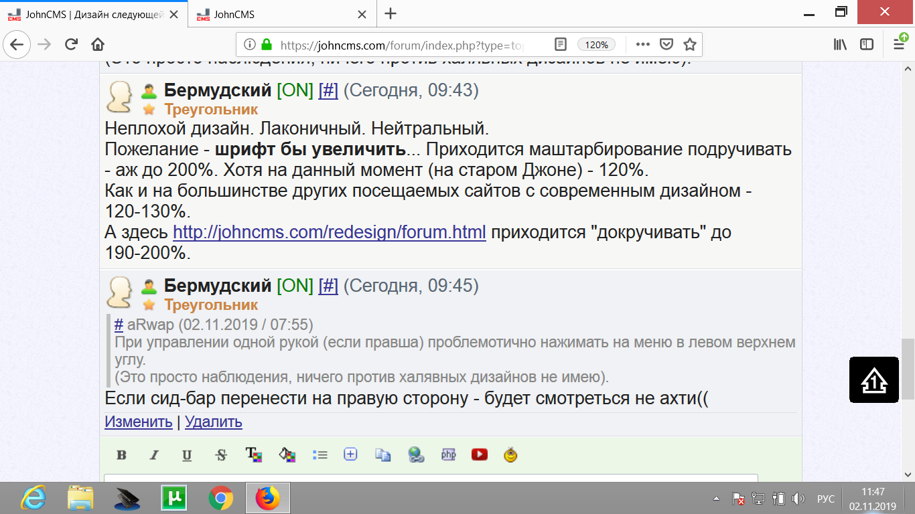This screenshot has width=915, height=514.
Task: Reset zoom via the 120% badge
Action: pyautogui.click(x=595, y=45)
